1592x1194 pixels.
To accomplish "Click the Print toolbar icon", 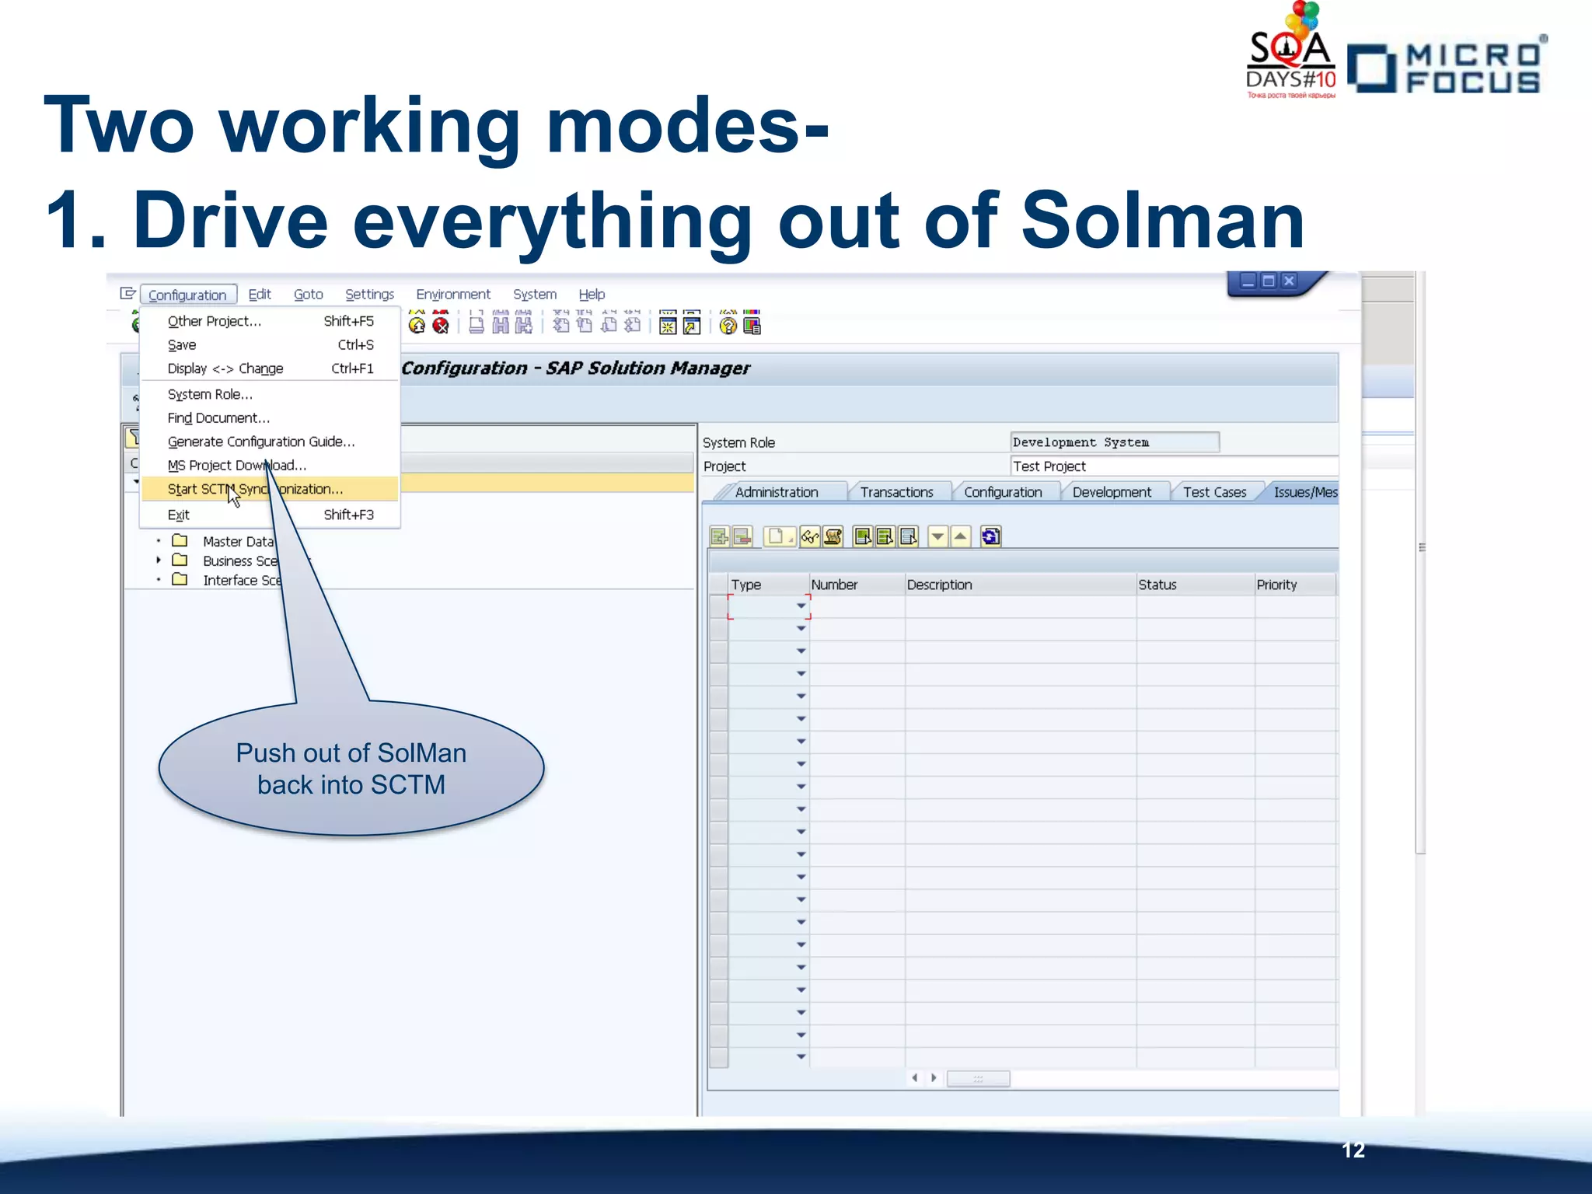I will point(477,325).
